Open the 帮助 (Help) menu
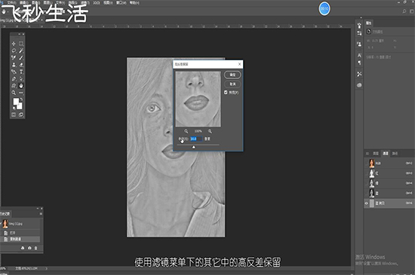Screen dimensions: 415x275 point(134,3)
